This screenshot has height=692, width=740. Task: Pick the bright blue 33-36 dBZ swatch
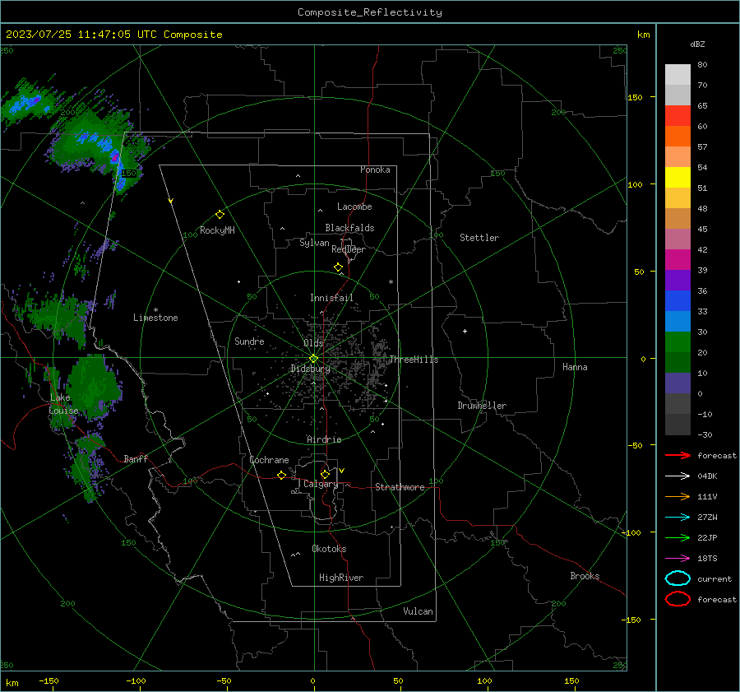click(x=678, y=301)
